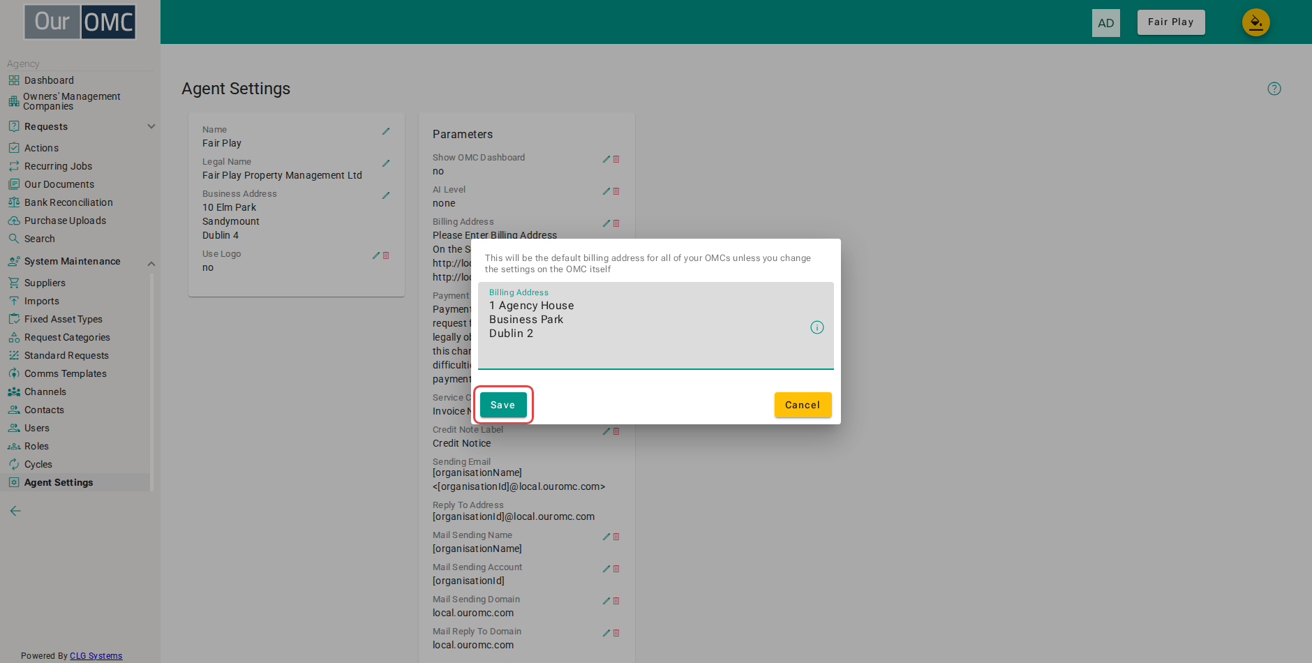Open Standard Requests
1312x663 pixels.
pyautogui.click(x=66, y=355)
